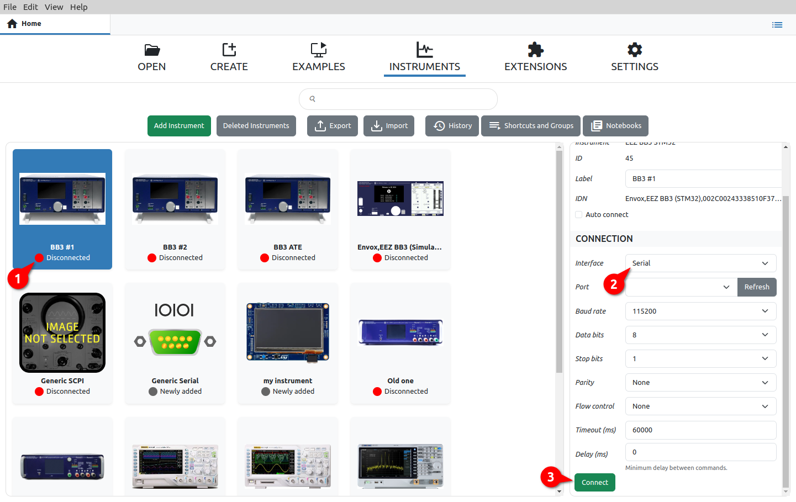Click the Delay (ms) input field

click(700, 452)
